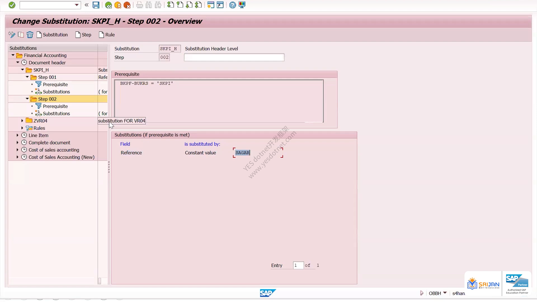Open the command field dropdown arrow
The image size is (537, 302).
77,5
